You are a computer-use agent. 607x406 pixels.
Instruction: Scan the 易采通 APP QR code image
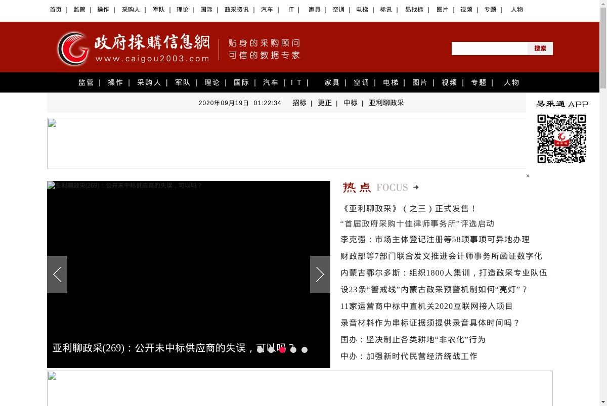[x=561, y=139]
